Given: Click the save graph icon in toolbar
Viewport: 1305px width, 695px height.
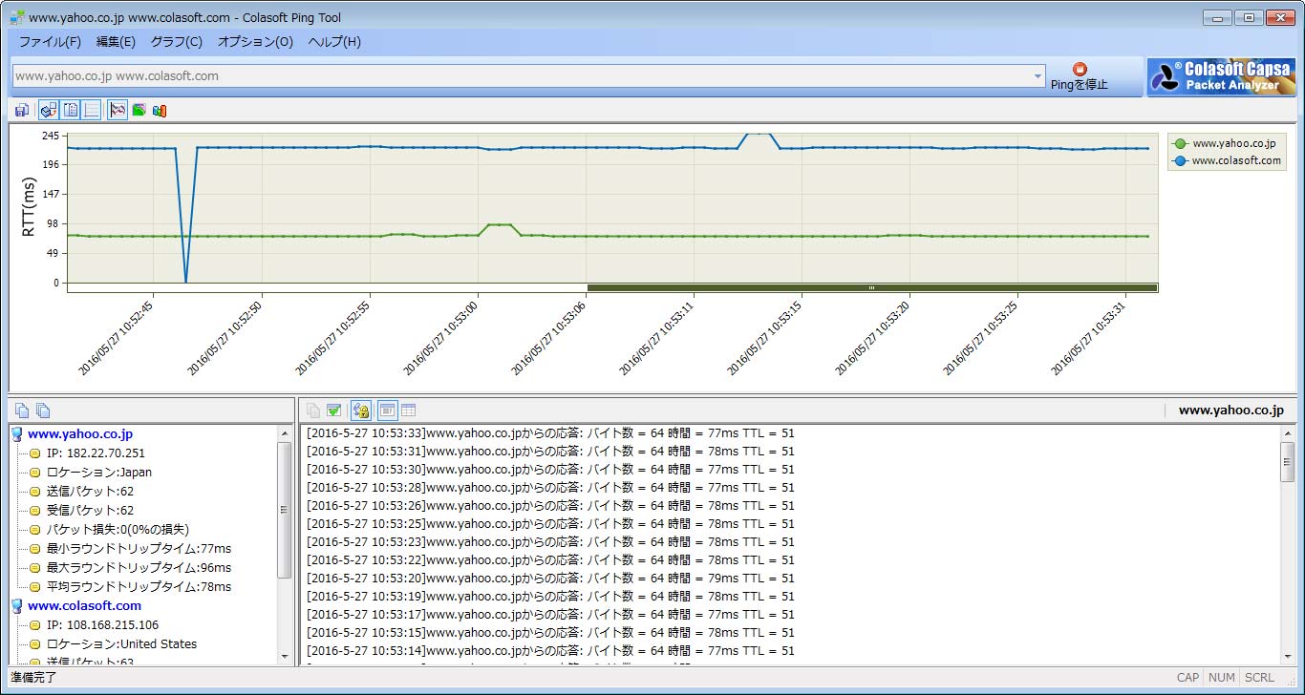Looking at the screenshot, I should [x=21, y=111].
